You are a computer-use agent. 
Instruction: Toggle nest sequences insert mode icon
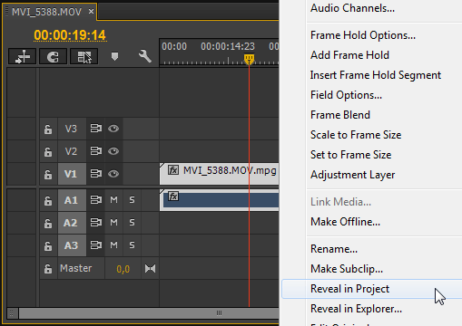click(22, 56)
